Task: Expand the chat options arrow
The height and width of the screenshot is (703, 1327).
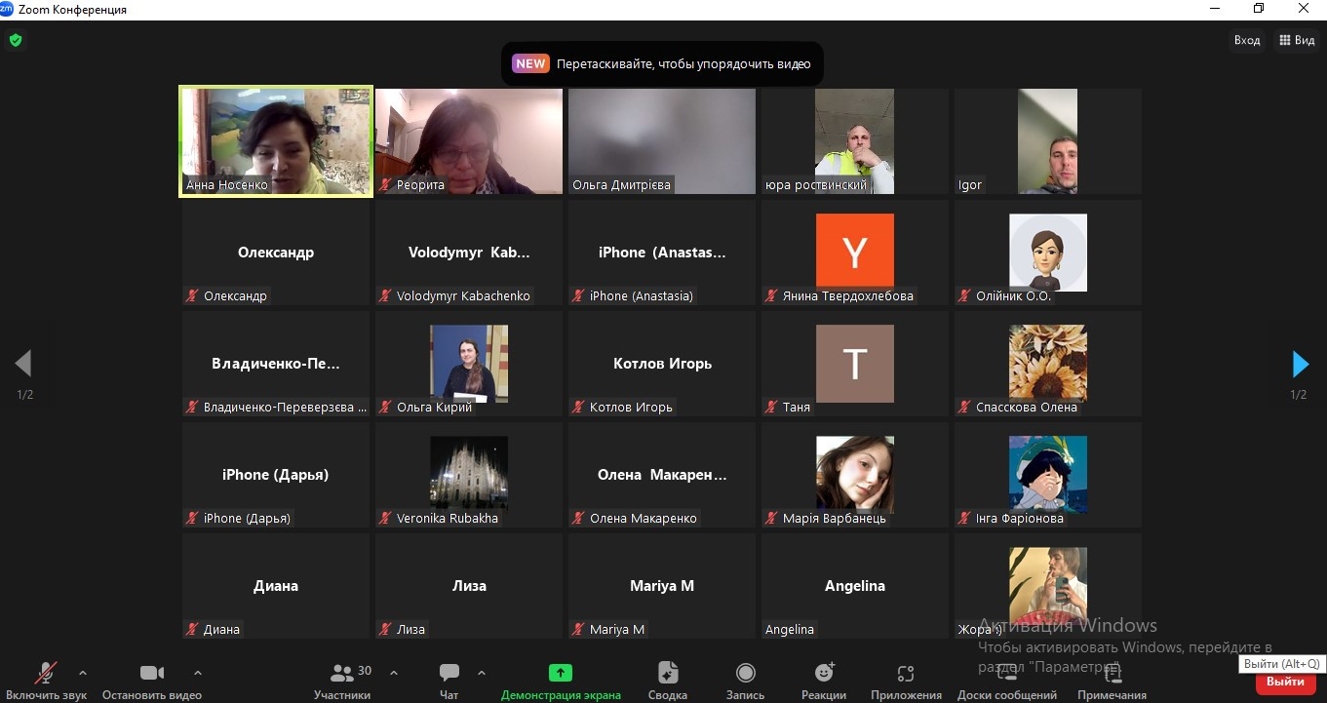Action: pos(482,673)
